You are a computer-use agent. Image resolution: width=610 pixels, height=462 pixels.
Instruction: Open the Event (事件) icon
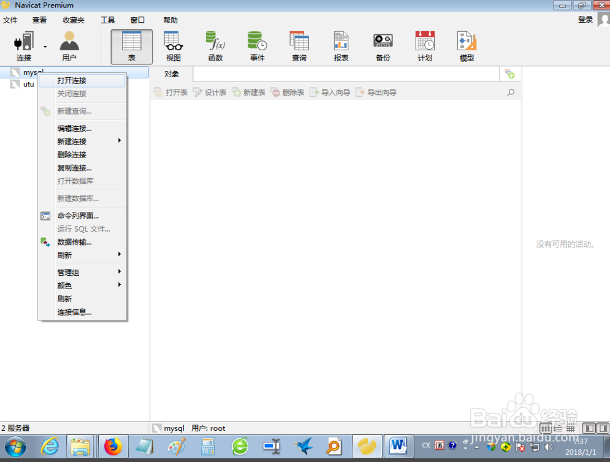coord(257,47)
